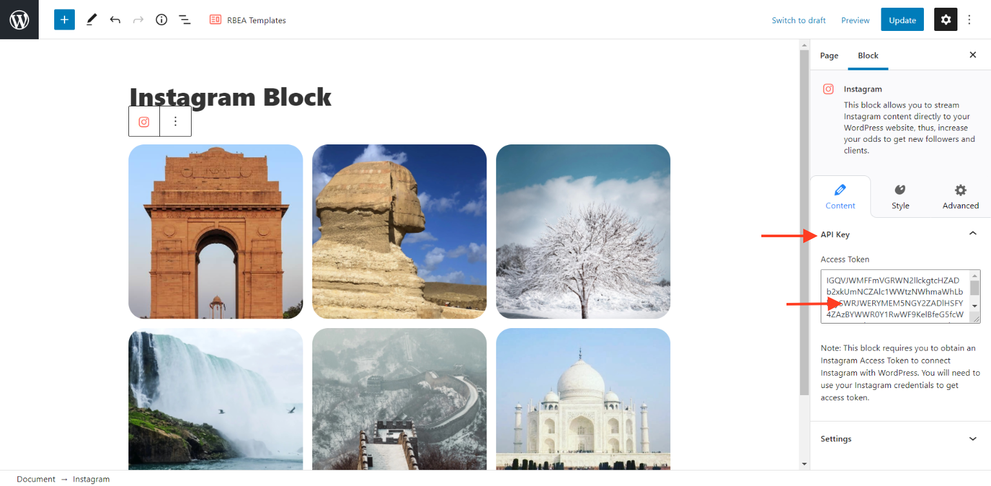Open the document Details info icon
This screenshot has height=486, width=991.
161,20
